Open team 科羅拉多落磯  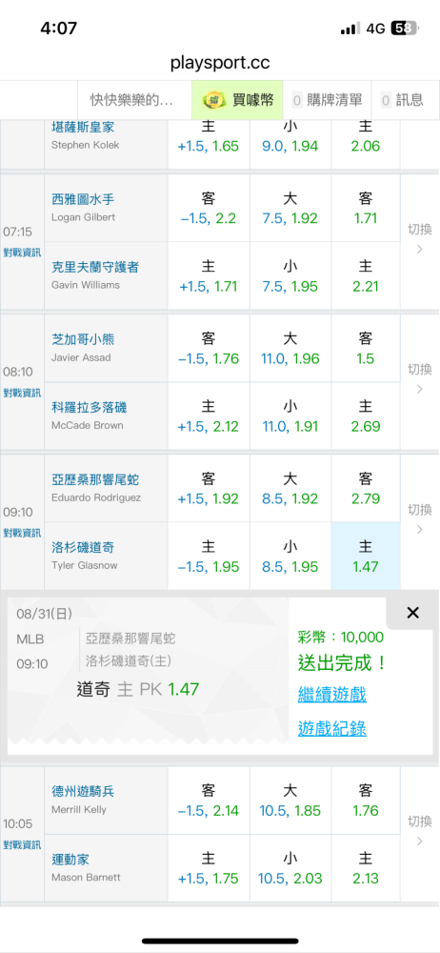point(89,407)
